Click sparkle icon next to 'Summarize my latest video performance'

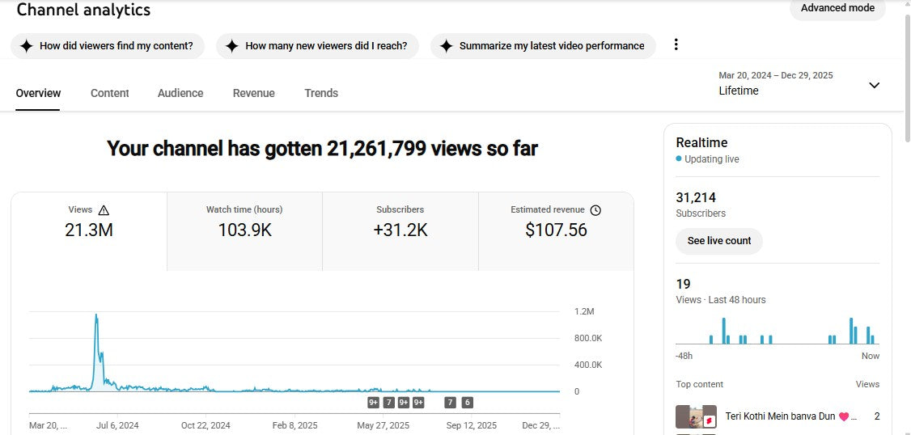click(446, 46)
